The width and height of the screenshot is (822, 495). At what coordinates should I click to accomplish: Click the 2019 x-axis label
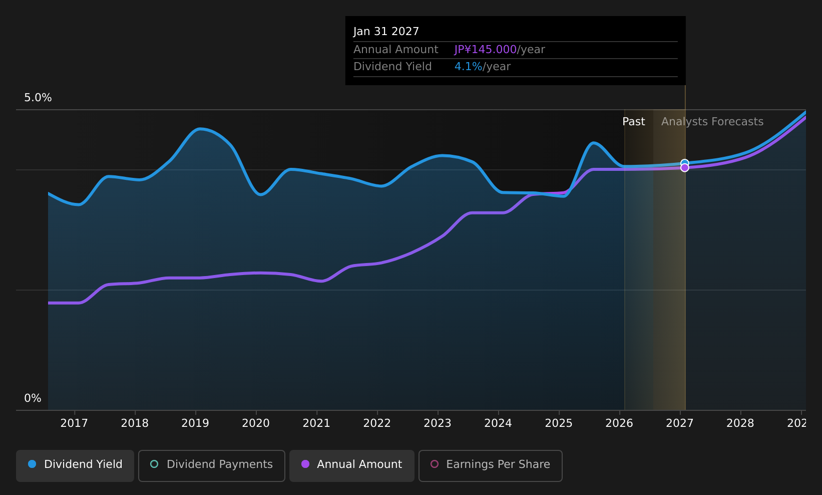coord(195,423)
